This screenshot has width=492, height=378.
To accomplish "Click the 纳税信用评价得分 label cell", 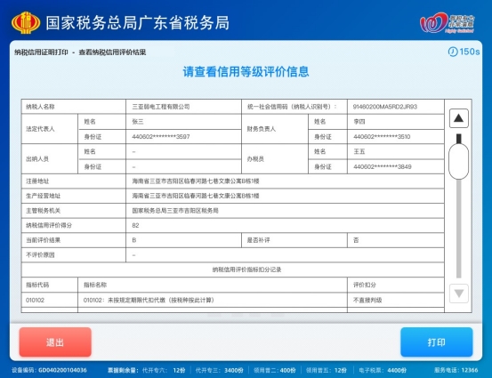I will 74,225.
